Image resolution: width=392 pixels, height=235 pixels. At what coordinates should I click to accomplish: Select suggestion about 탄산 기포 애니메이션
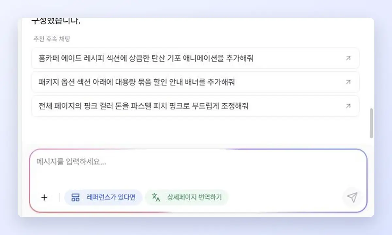point(195,58)
